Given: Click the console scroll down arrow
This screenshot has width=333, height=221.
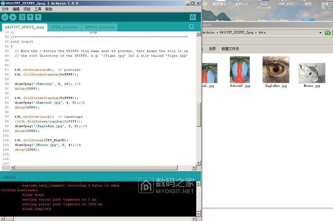Looking at the screenshot, I should pyautogui.click(x=199, y=214).
